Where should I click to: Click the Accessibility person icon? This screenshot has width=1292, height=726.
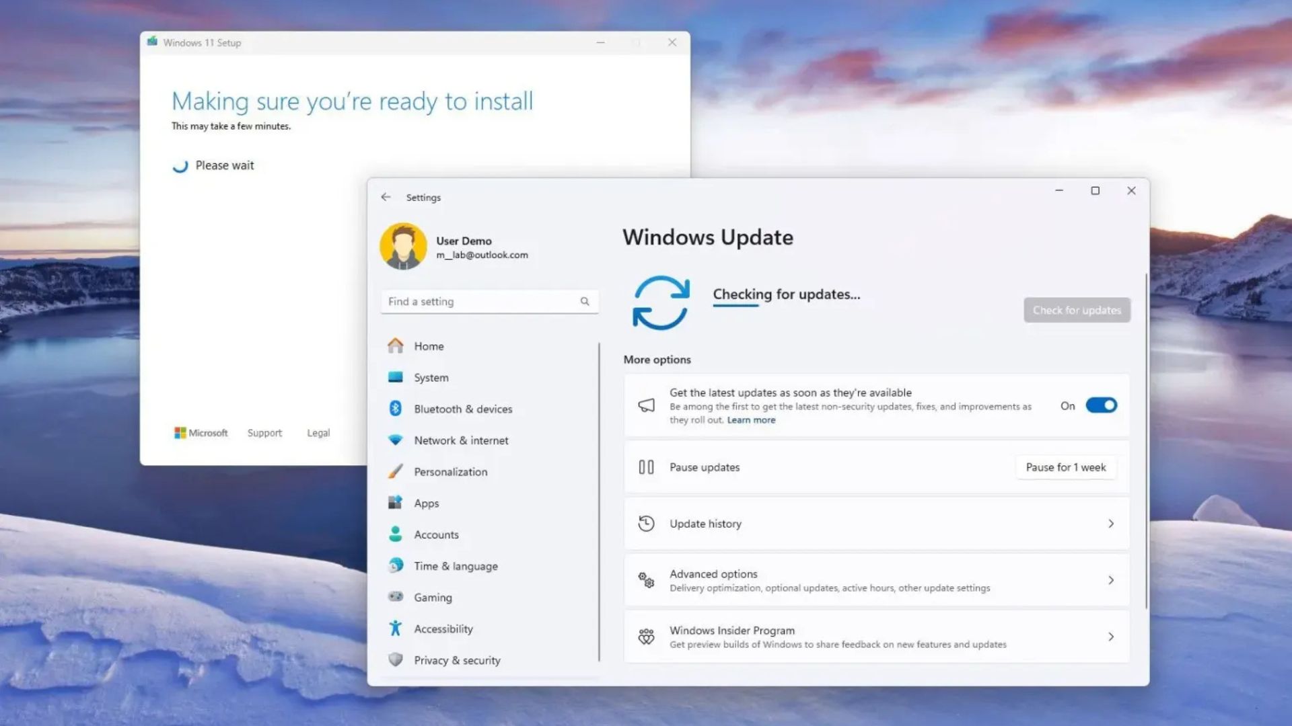click(x=396, y=629)
